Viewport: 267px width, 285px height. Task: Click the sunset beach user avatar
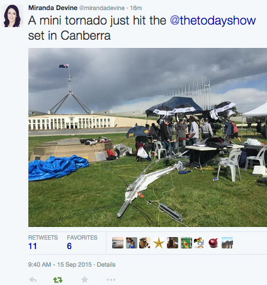click(x=118, y=243)
